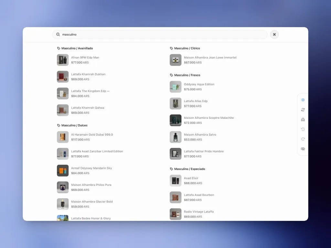Image resolution: width=331 pixels, height=248 pixels.
Task: Open Asad Elixir thumbnail
Action: (176, 181)
